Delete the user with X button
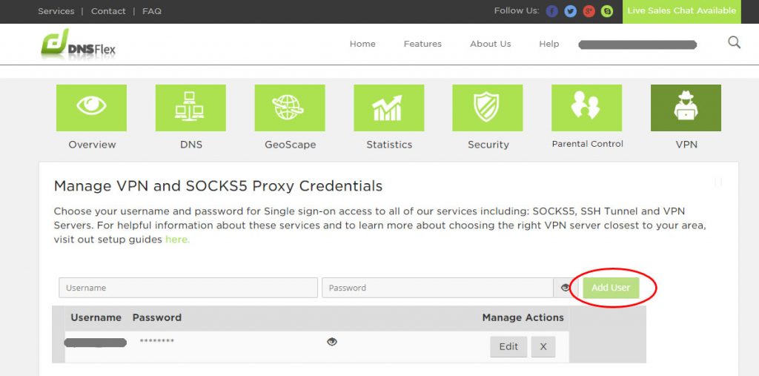 (x=543, y=347)
